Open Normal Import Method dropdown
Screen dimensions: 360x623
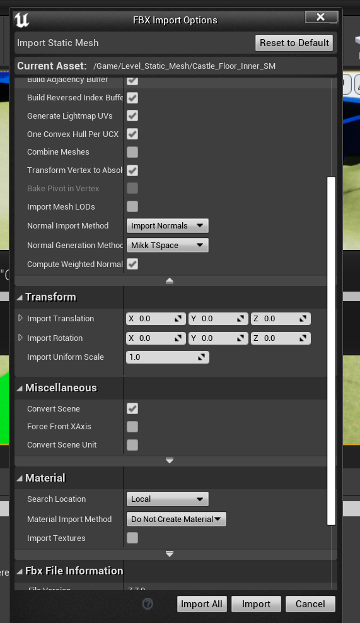167,226
